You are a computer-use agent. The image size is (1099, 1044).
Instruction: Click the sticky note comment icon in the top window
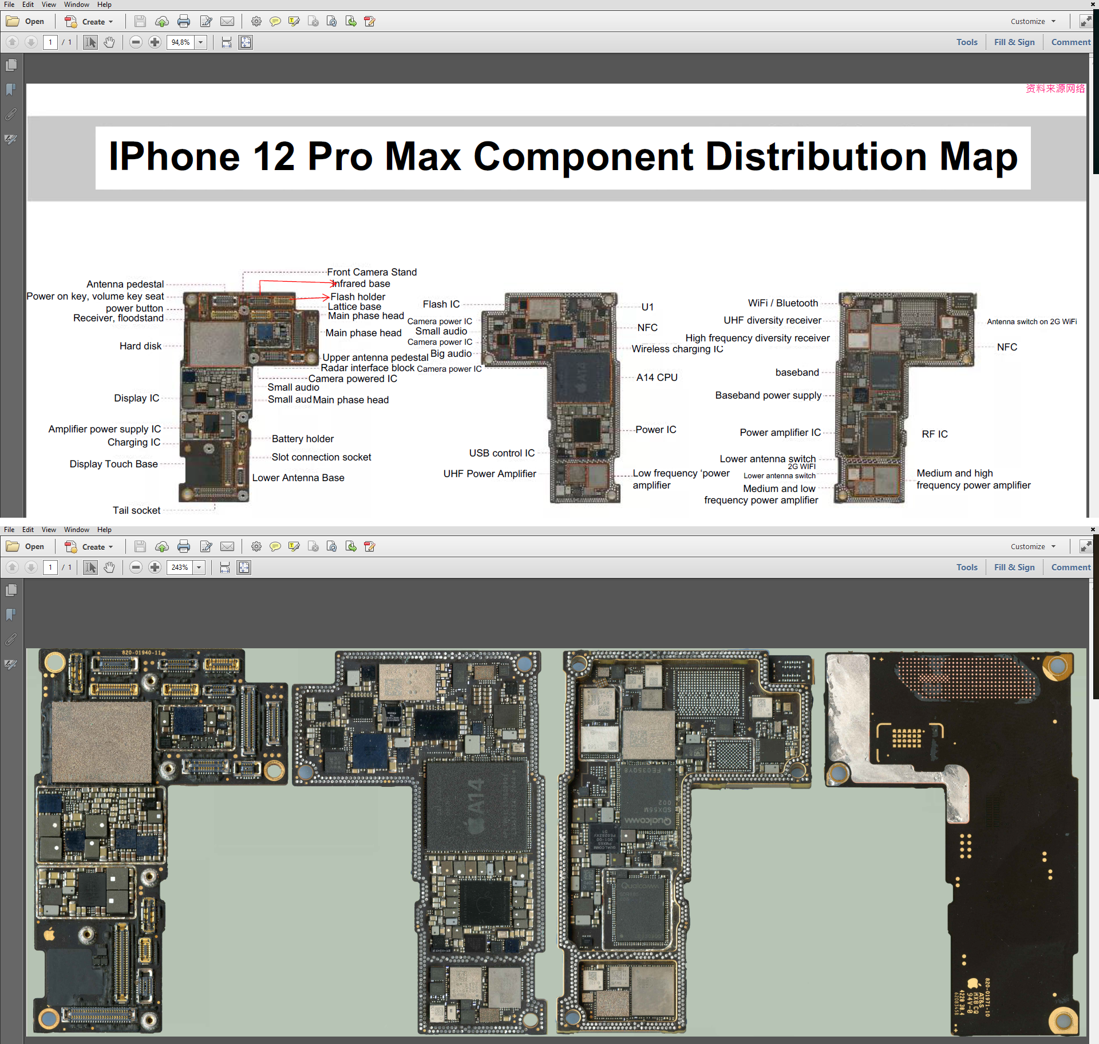(275, 22)
